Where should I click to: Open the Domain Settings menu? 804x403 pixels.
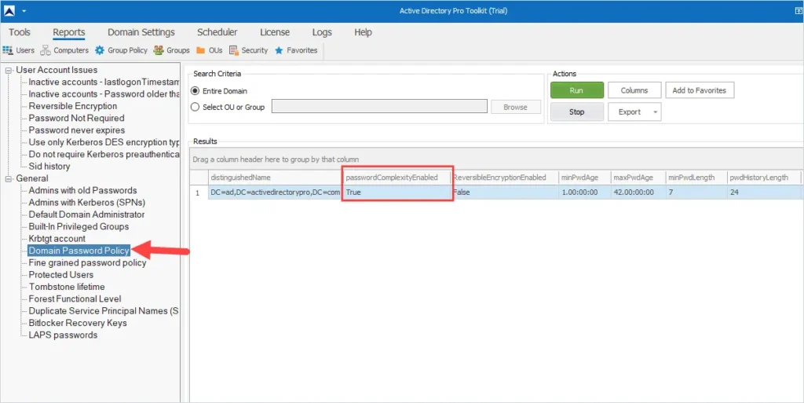(141, 32)
